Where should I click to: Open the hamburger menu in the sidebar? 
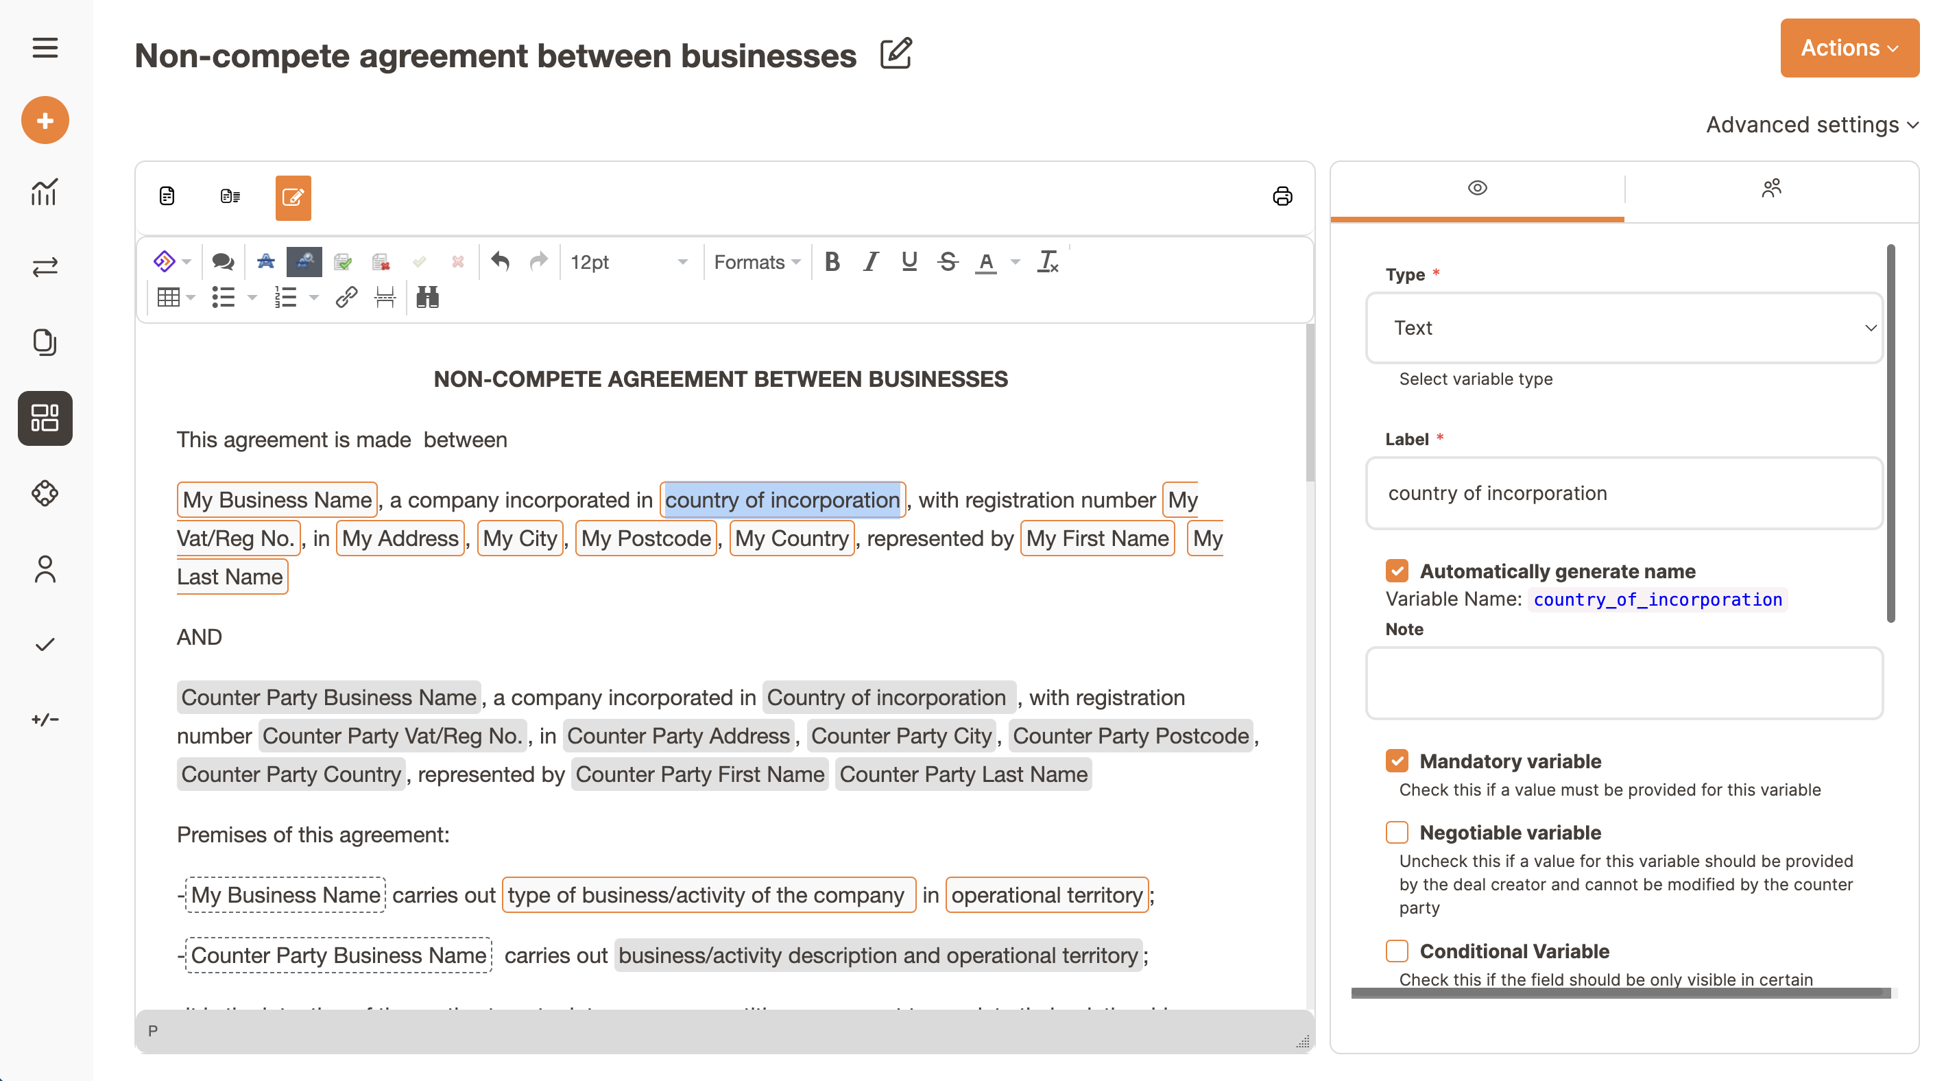[x=45, y=48]
